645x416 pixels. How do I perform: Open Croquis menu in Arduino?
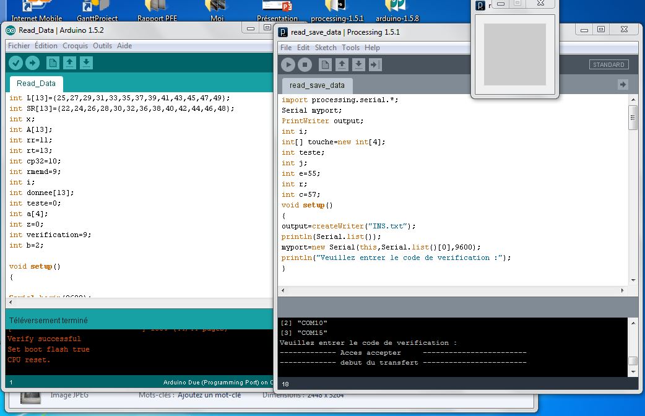coord(76,46)
